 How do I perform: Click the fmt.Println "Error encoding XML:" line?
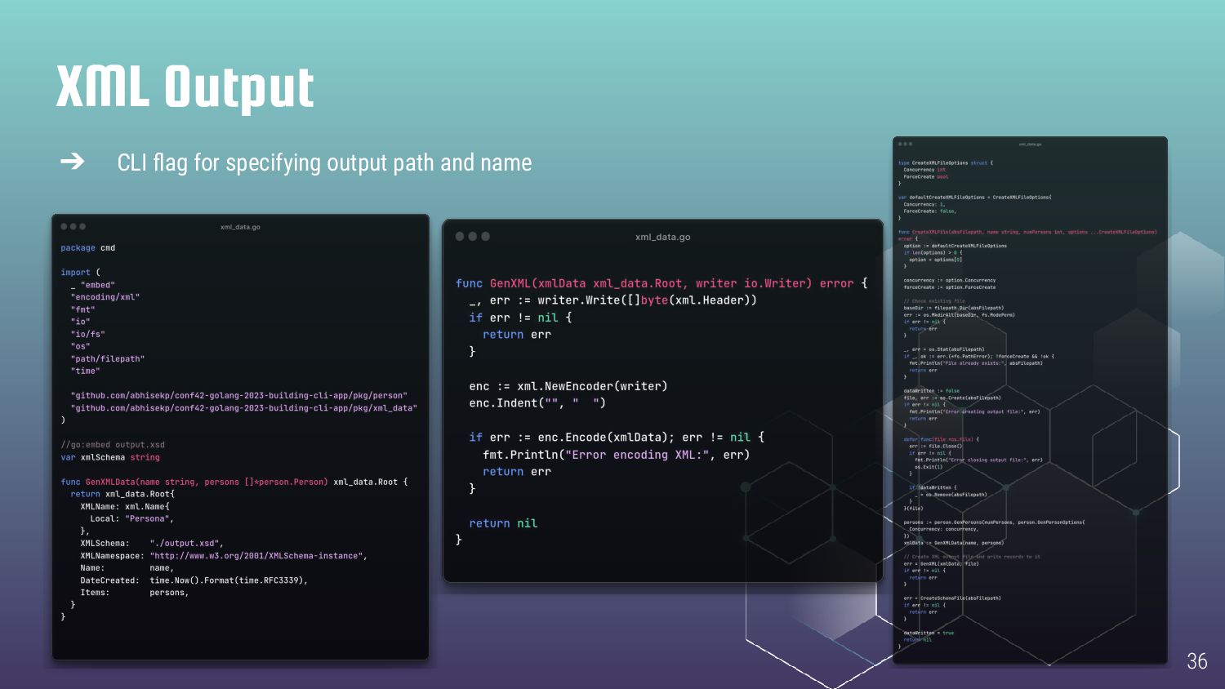[x=616, y=455]
